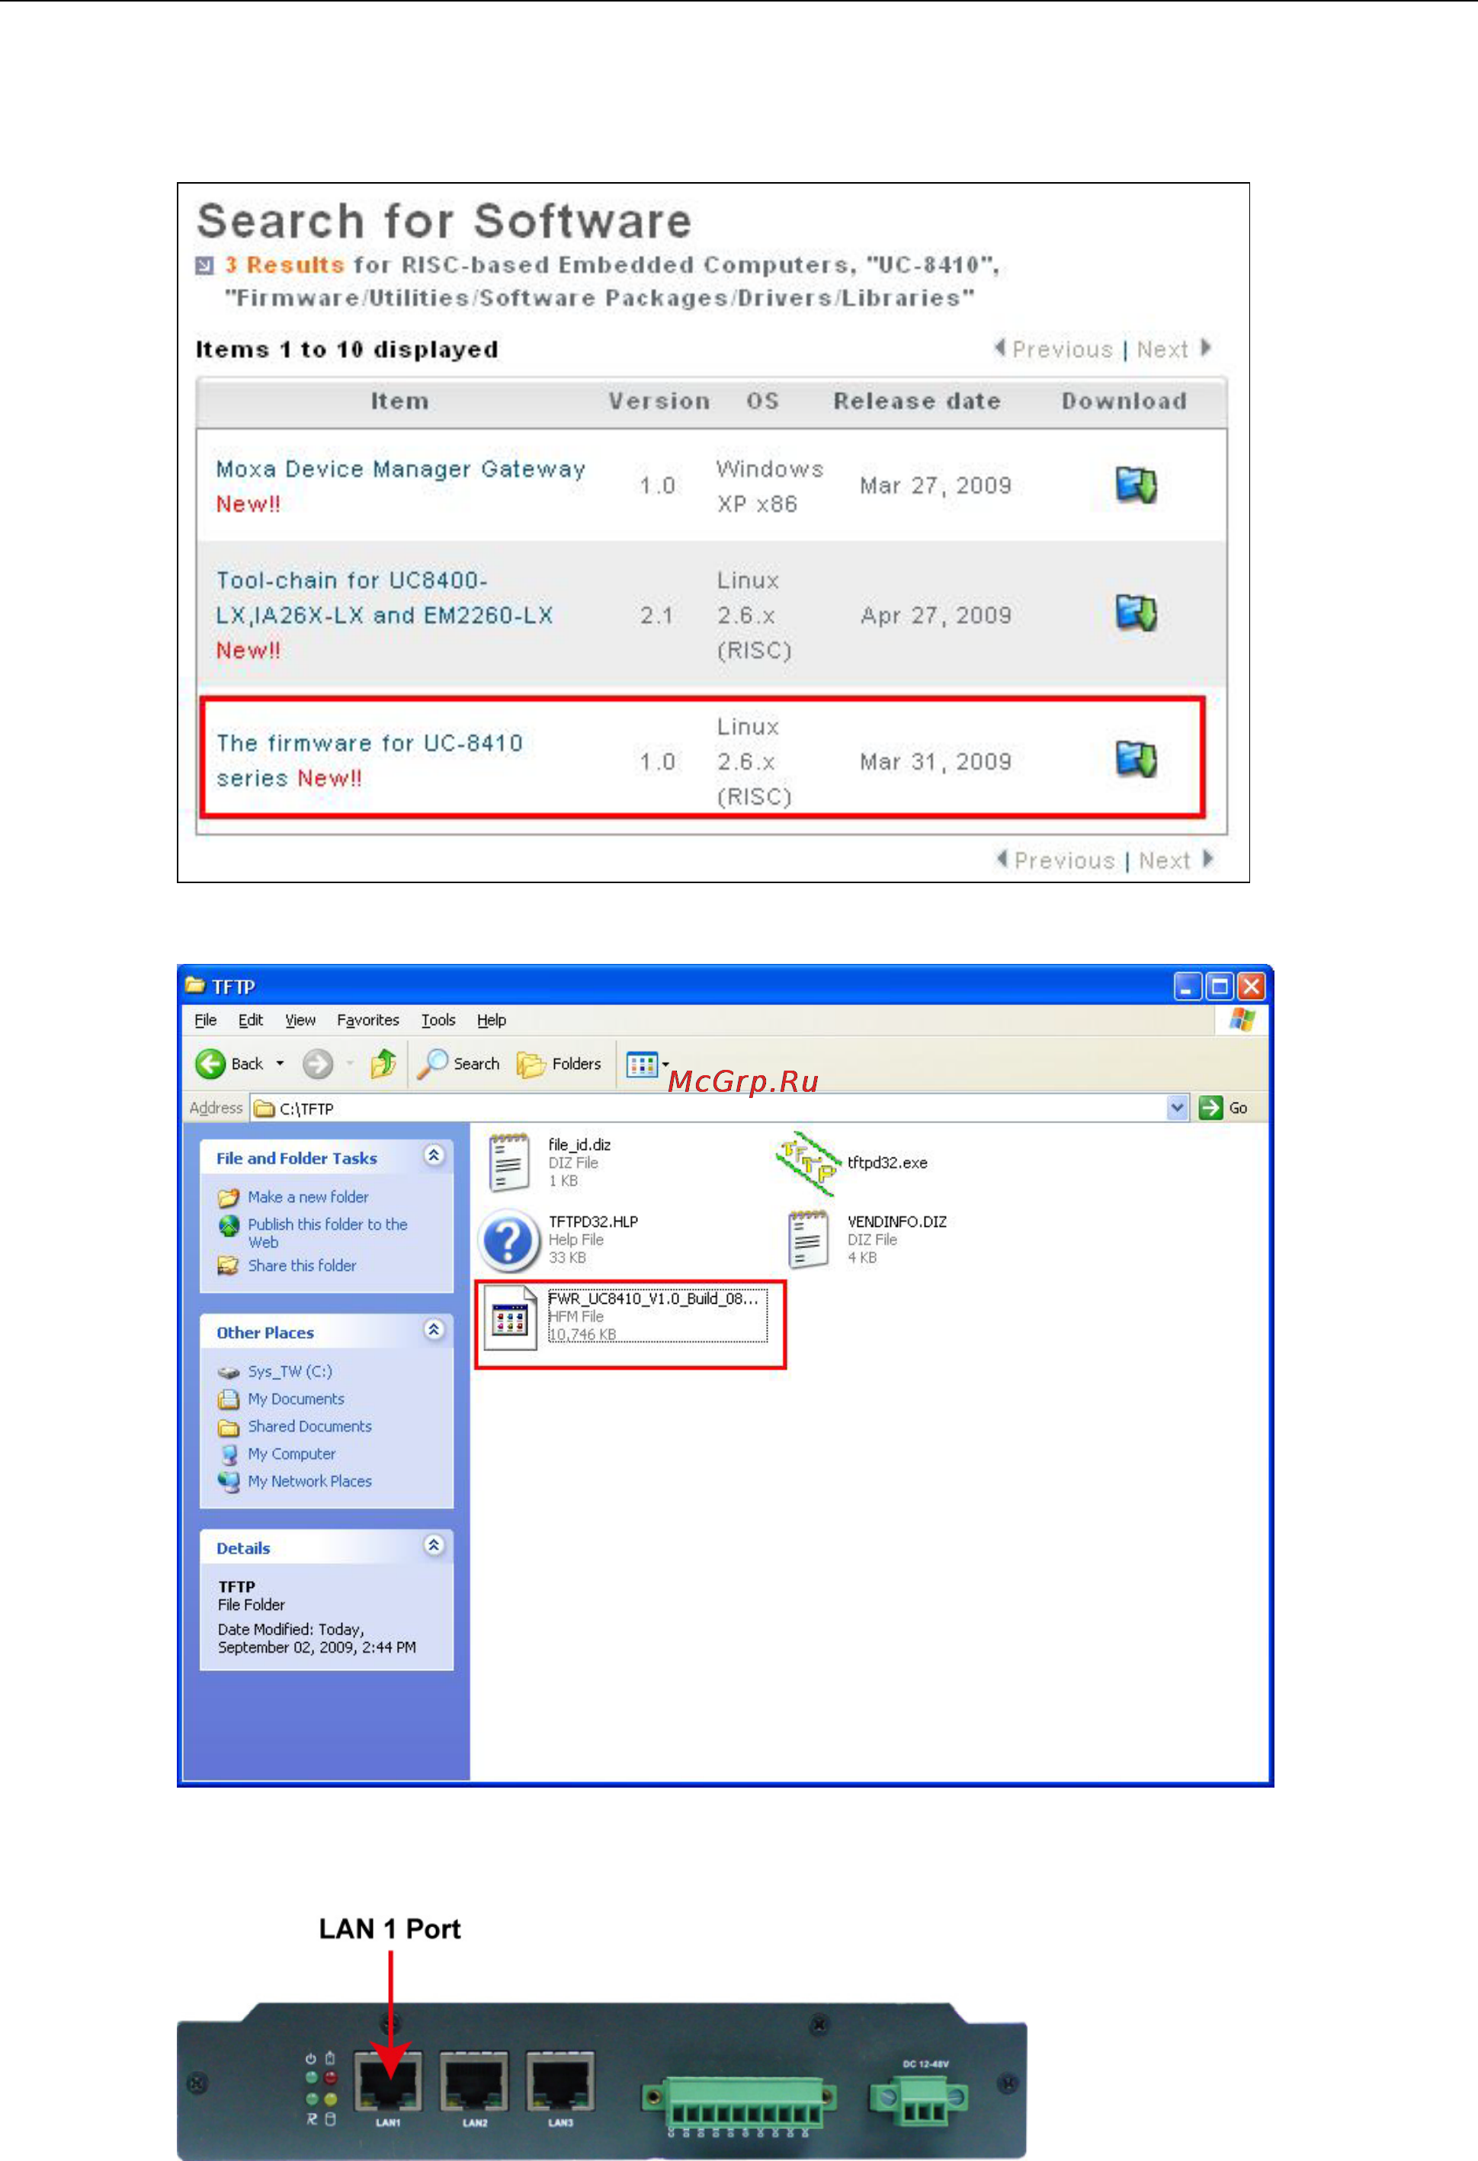The image size is (1478, 2161).
Task: Collapse the File and Folder Tasks panel
Action: click(x=434, y=1156)
